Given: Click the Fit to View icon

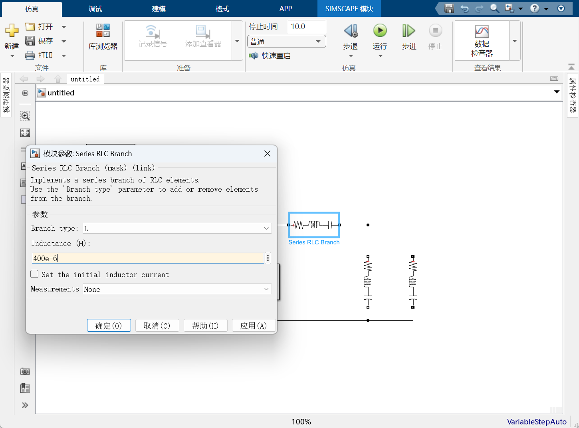Looking at the screenshot, I should tap(25, 133).
